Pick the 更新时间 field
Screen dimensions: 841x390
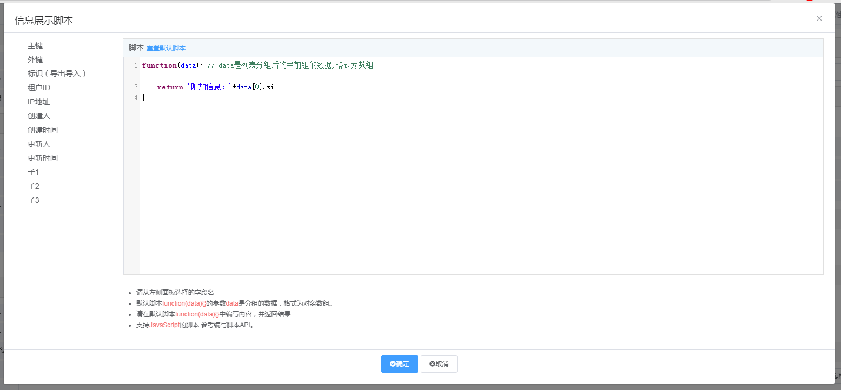43,158
